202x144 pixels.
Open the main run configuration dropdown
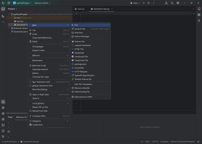click(135, 3)
